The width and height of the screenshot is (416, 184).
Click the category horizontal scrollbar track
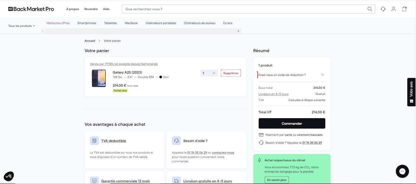click(140, 31)
